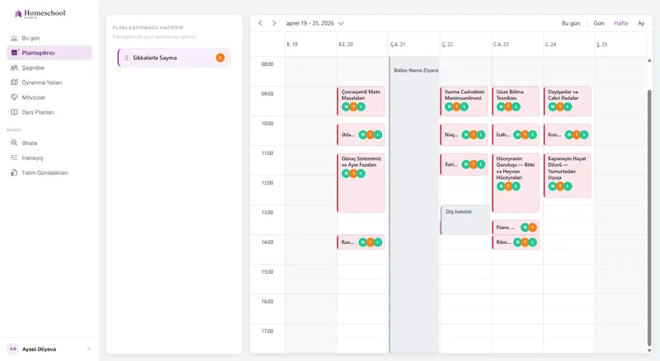Select the Planlaşdırıcı calendar icon
The height and width of the screenshot is (361, 660).
pyautogui.click(x=14, y=53)
